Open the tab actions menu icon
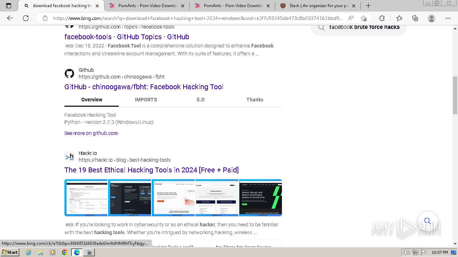 (9, 6)
